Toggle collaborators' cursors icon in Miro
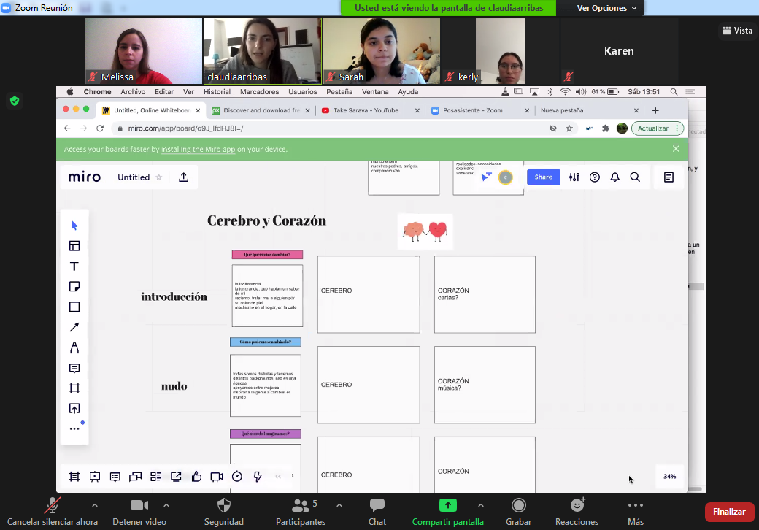Viewport: 759px width, 530px height. (x=486, y=177)
